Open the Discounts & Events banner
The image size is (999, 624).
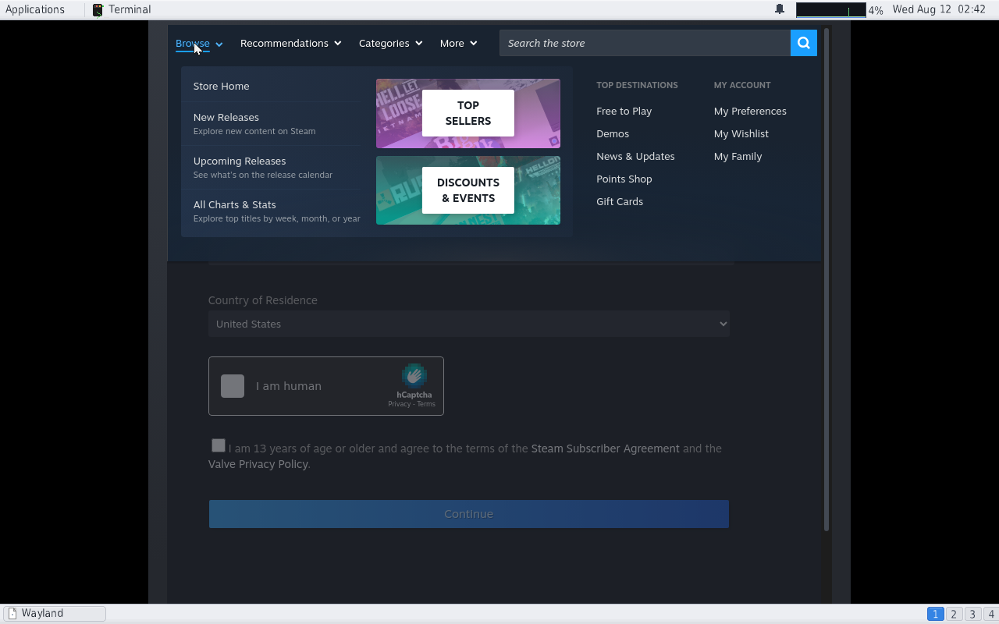click(468, 190)
